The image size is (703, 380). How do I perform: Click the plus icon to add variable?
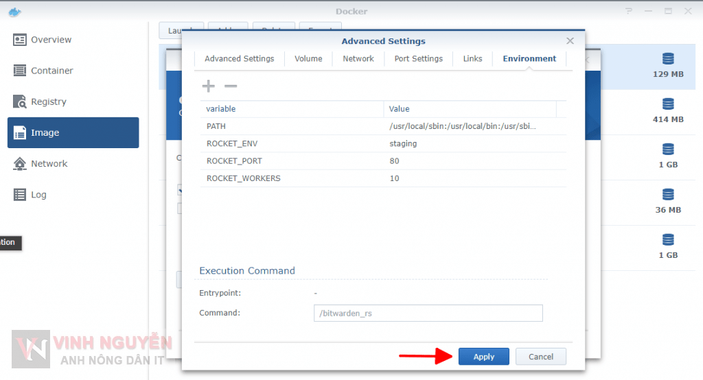(208, 86)
